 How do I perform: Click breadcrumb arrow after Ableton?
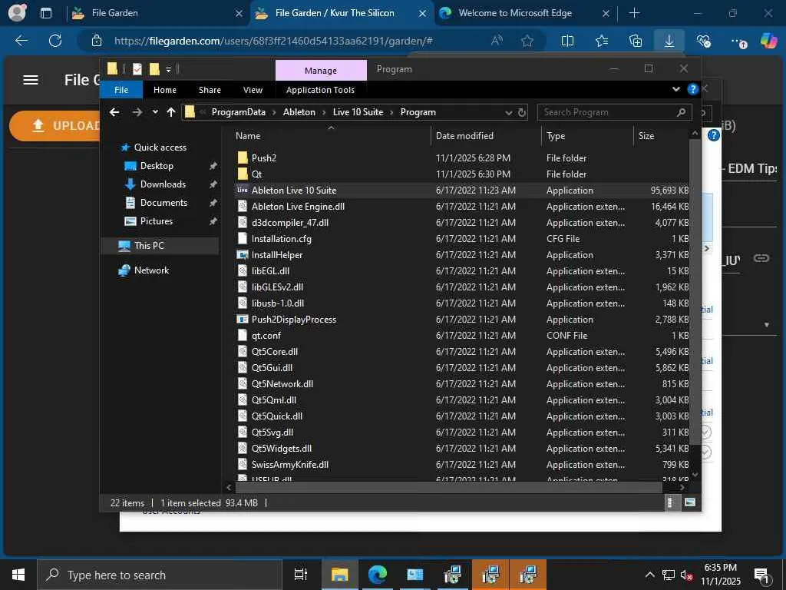324,112
